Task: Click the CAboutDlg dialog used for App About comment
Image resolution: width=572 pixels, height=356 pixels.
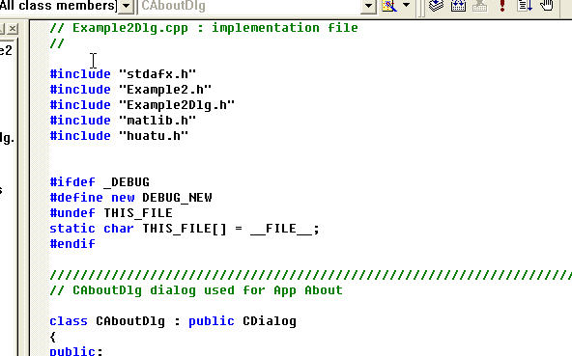Action: click(x=196, y=290)
